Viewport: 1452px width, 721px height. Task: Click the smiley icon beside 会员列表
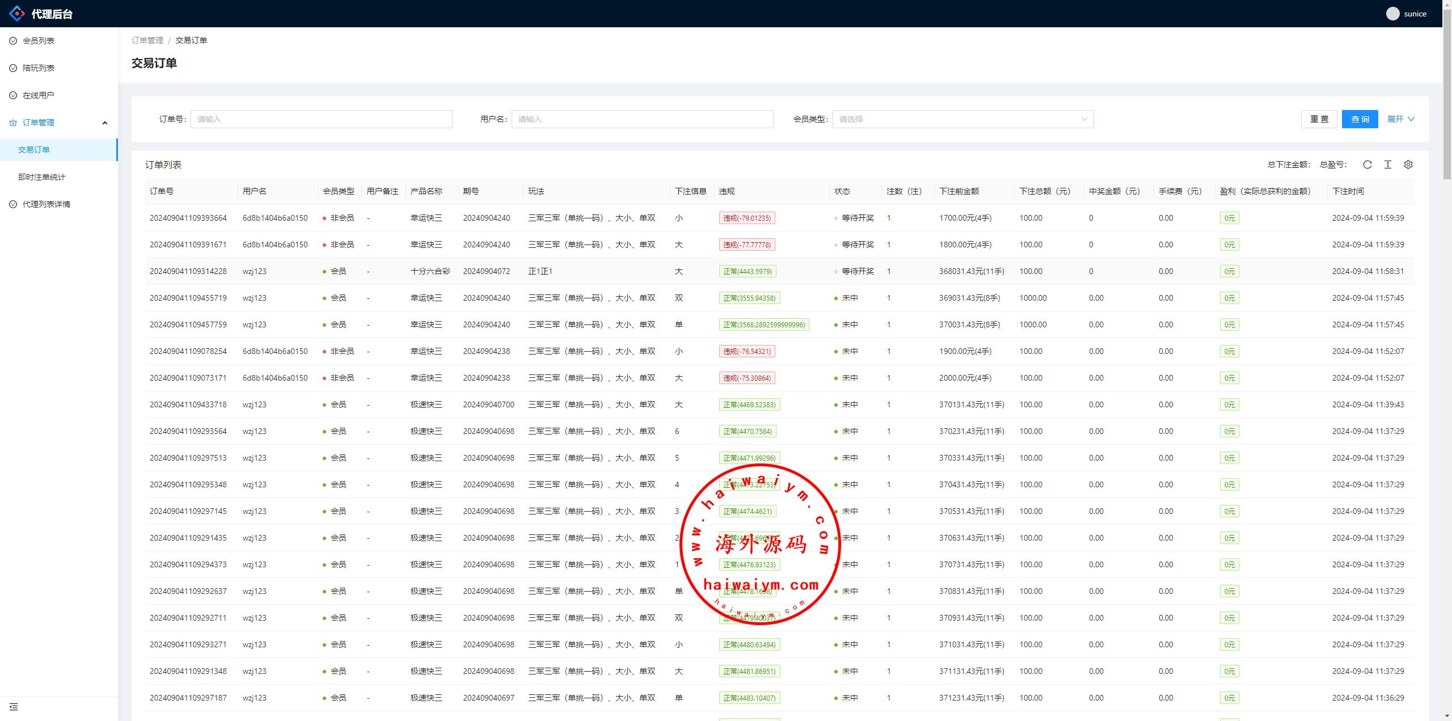pos(13,41)
